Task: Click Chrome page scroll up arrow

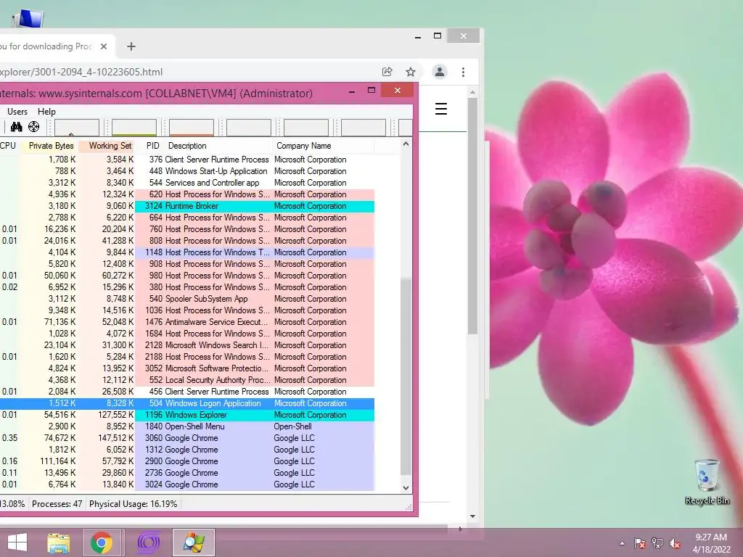Action: [x=472, y=92]
